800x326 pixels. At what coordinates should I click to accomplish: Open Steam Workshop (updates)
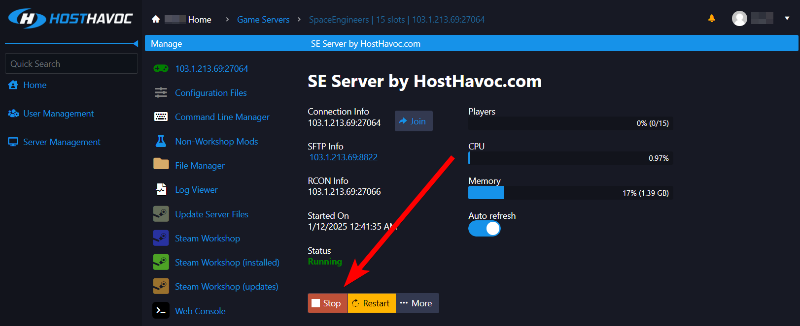[x=227, y=287]
